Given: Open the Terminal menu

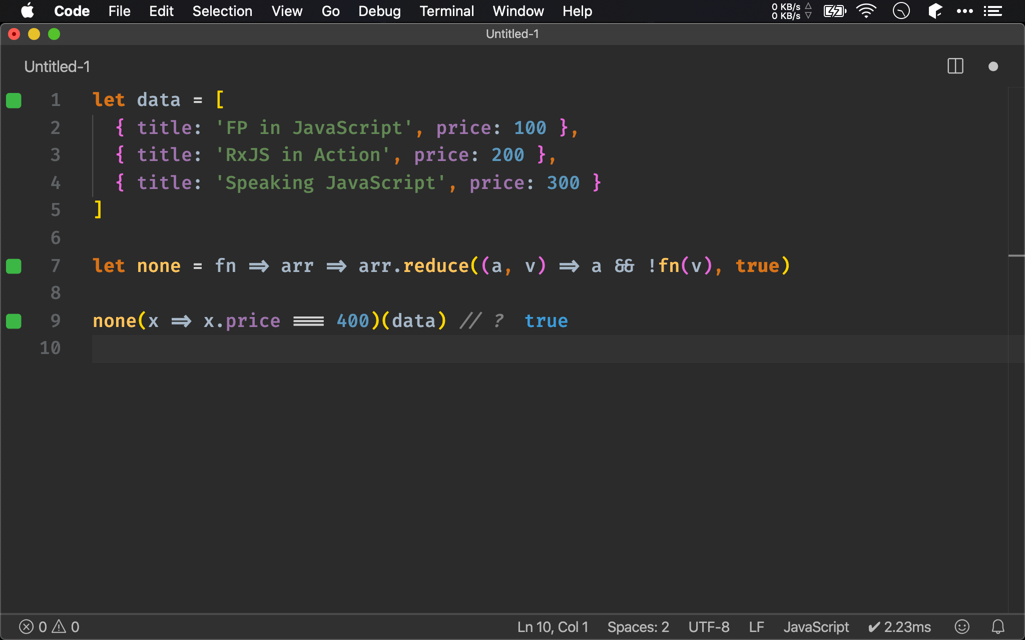Looking at the screenshot, I should coord(446,10).
